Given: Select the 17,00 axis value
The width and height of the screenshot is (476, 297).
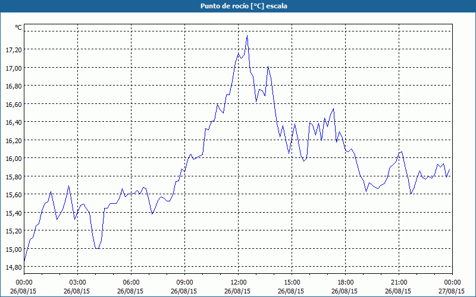Looking at the screenshot, I should pos(14,68).
